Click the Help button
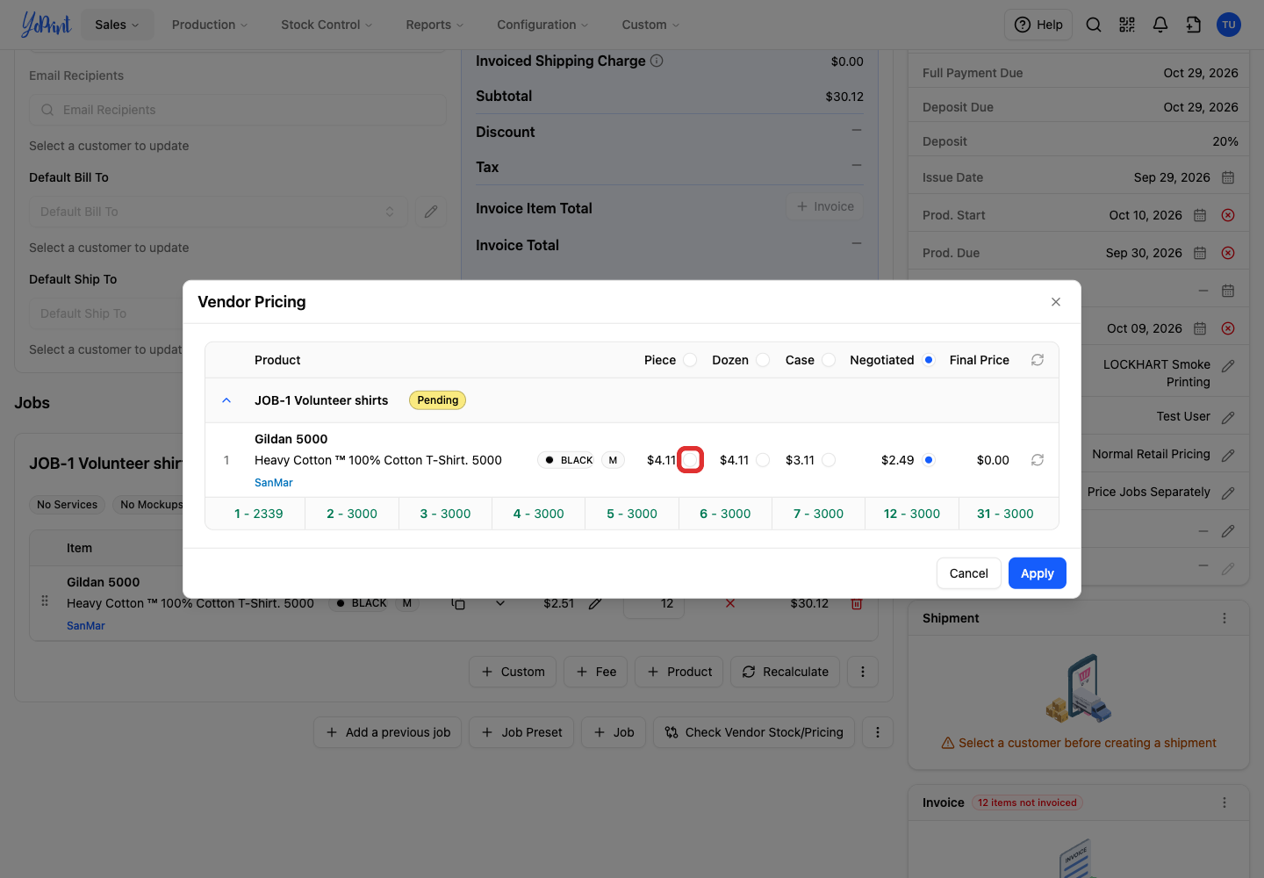 pyautogui.click(x=1038, y=25)
